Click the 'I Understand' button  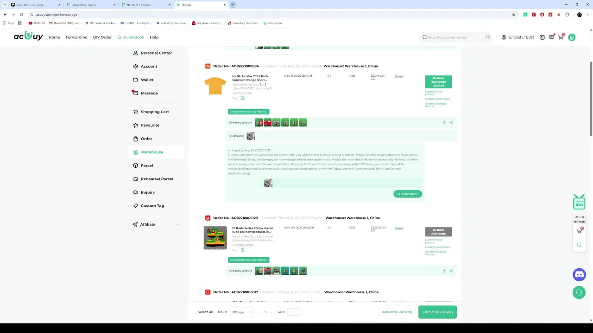[408, 194]
